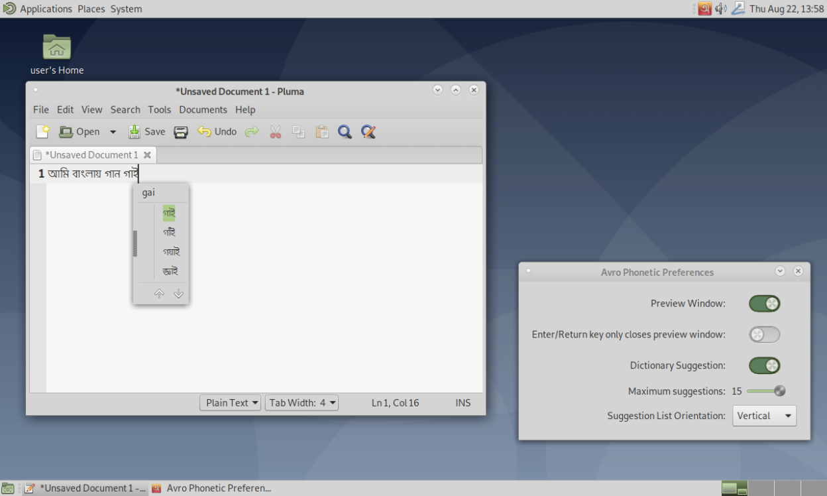Viewport: 827px width, 496px height.
Task: Turn off Dictionary Suggestion switch
Action: (x=764, y=365)
